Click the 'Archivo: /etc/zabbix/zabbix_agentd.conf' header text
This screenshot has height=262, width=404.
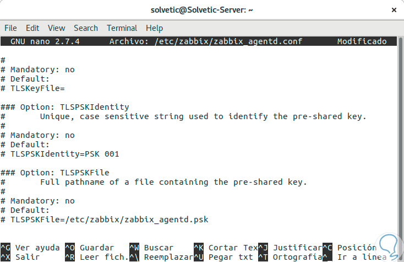click(x=206, y=41)
